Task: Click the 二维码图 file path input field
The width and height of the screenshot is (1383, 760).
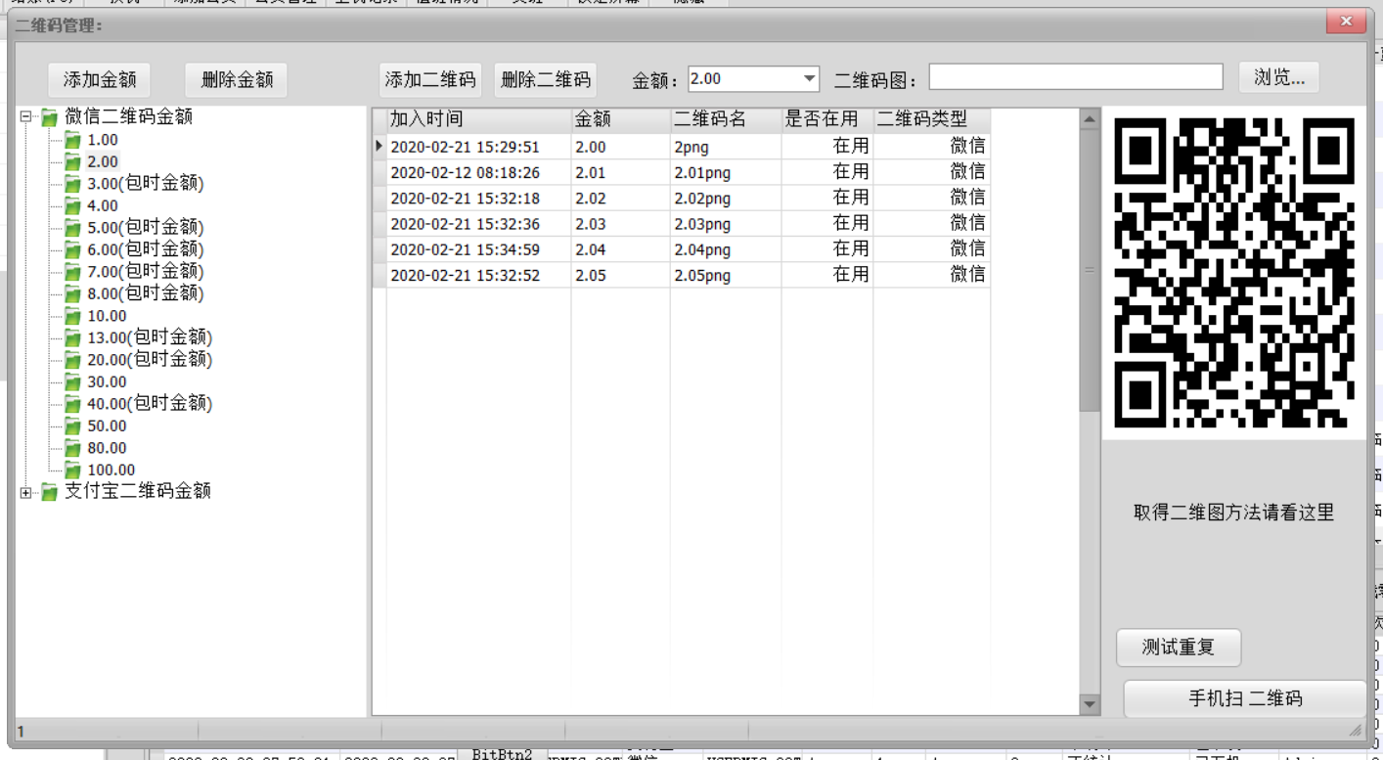Action: [1075, 77]
